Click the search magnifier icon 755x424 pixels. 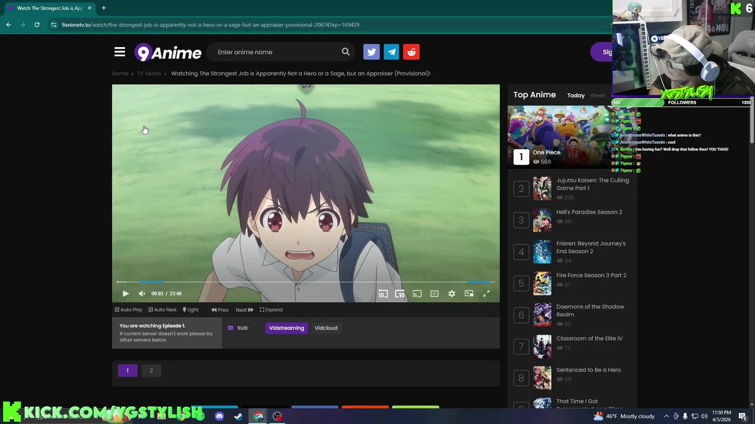346,52
